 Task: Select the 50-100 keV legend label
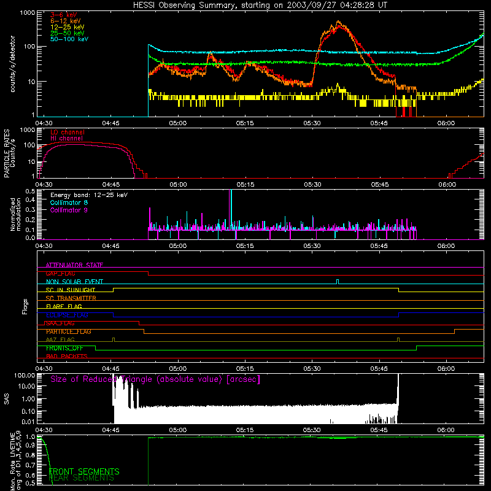pyautogui.click(x=69, y=39)
